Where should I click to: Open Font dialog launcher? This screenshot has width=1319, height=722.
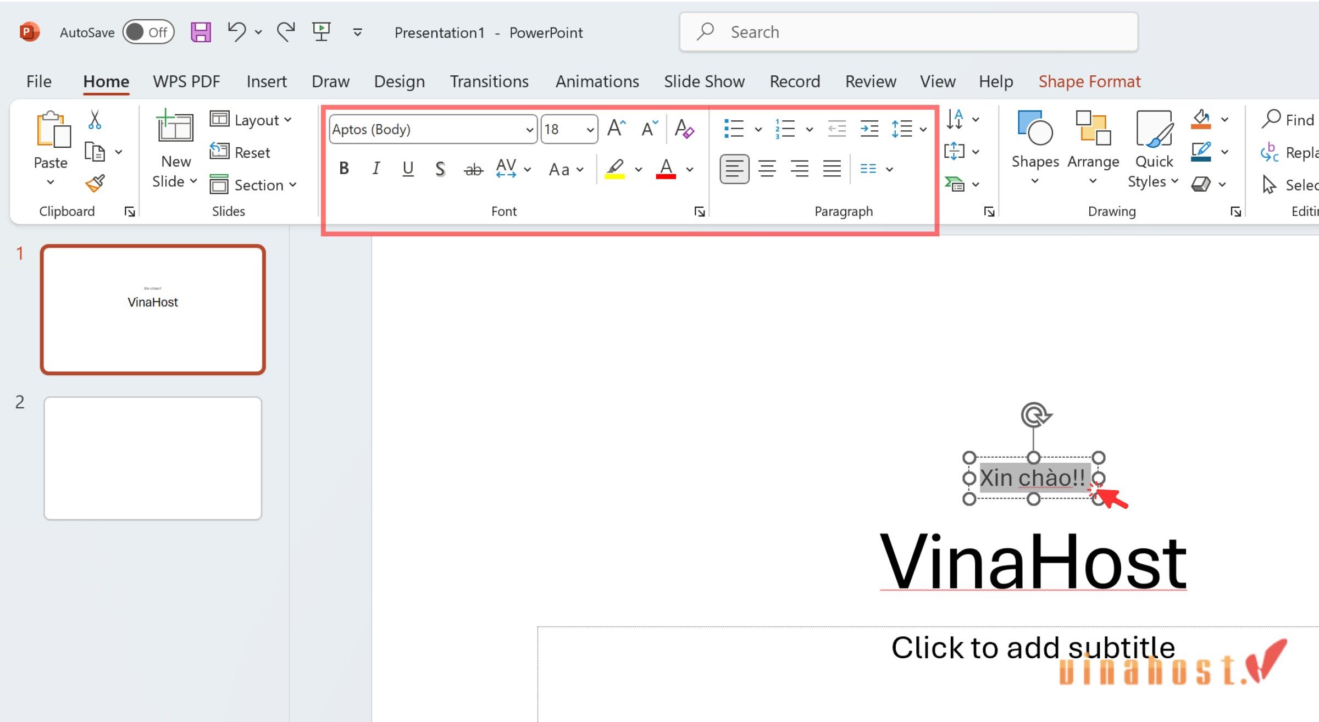699,212
